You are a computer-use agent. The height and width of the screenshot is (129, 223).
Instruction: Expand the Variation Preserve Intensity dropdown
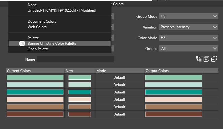[189, 27]
